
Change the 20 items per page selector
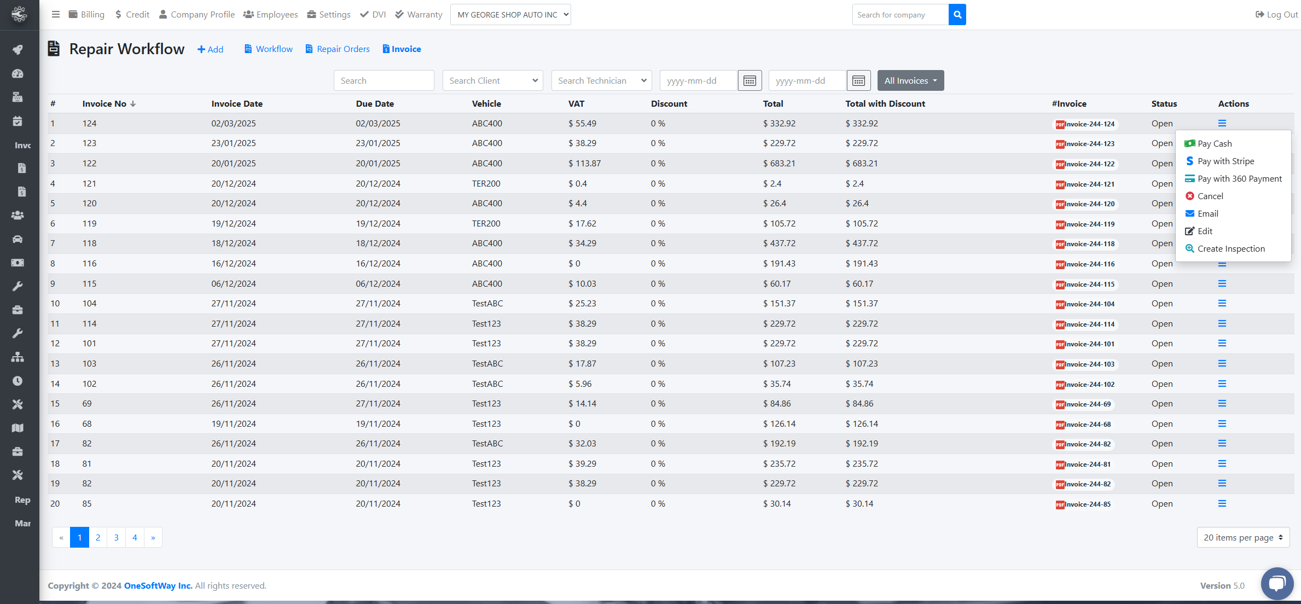click(1243, 537)
